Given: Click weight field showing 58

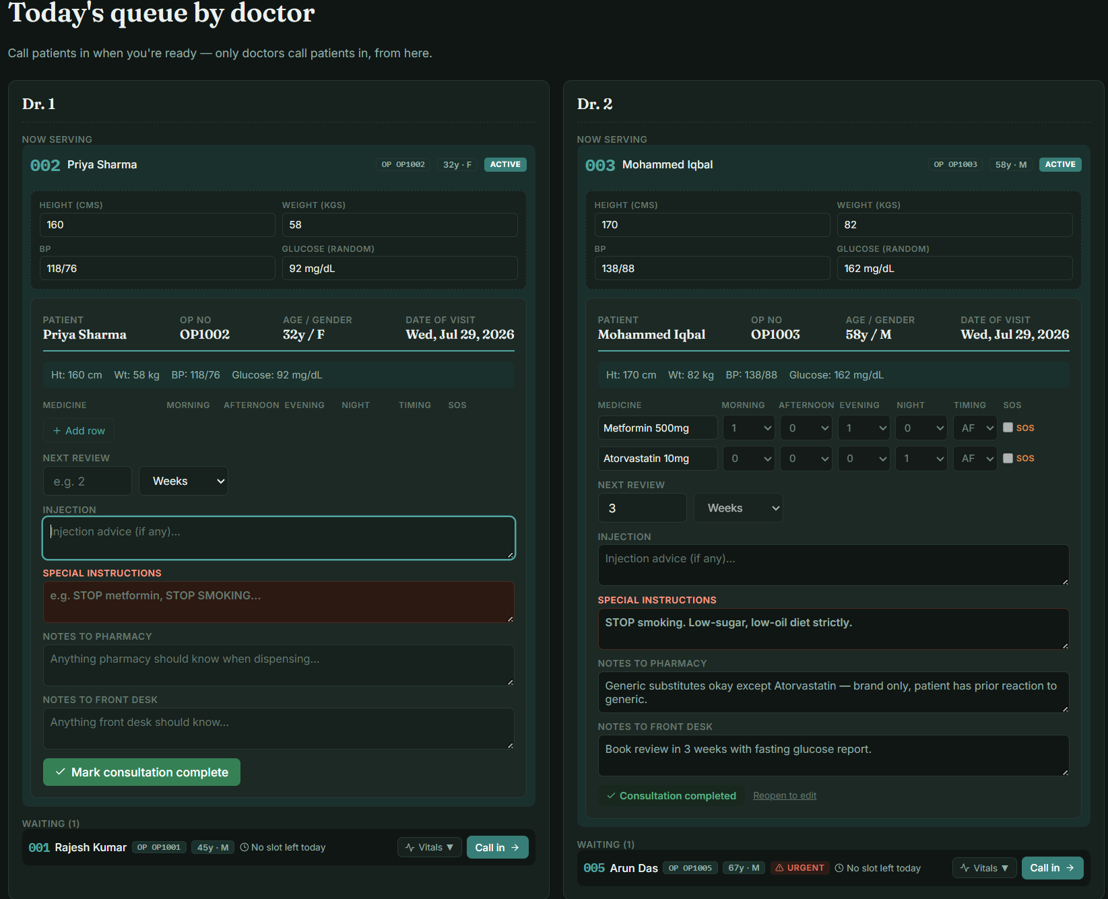Looking at the screenshot, I should 400,225.
